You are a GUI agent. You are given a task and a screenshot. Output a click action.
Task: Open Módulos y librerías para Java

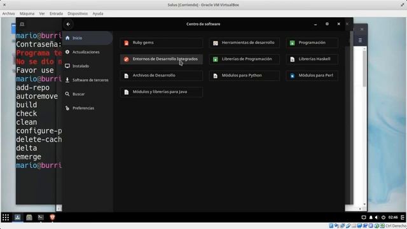[x=161, y=92]
